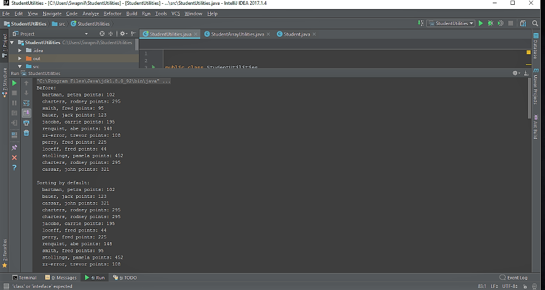545x290 pixels.
Task: Open 0: Messages tool window
Action: (x=61, y=278)
